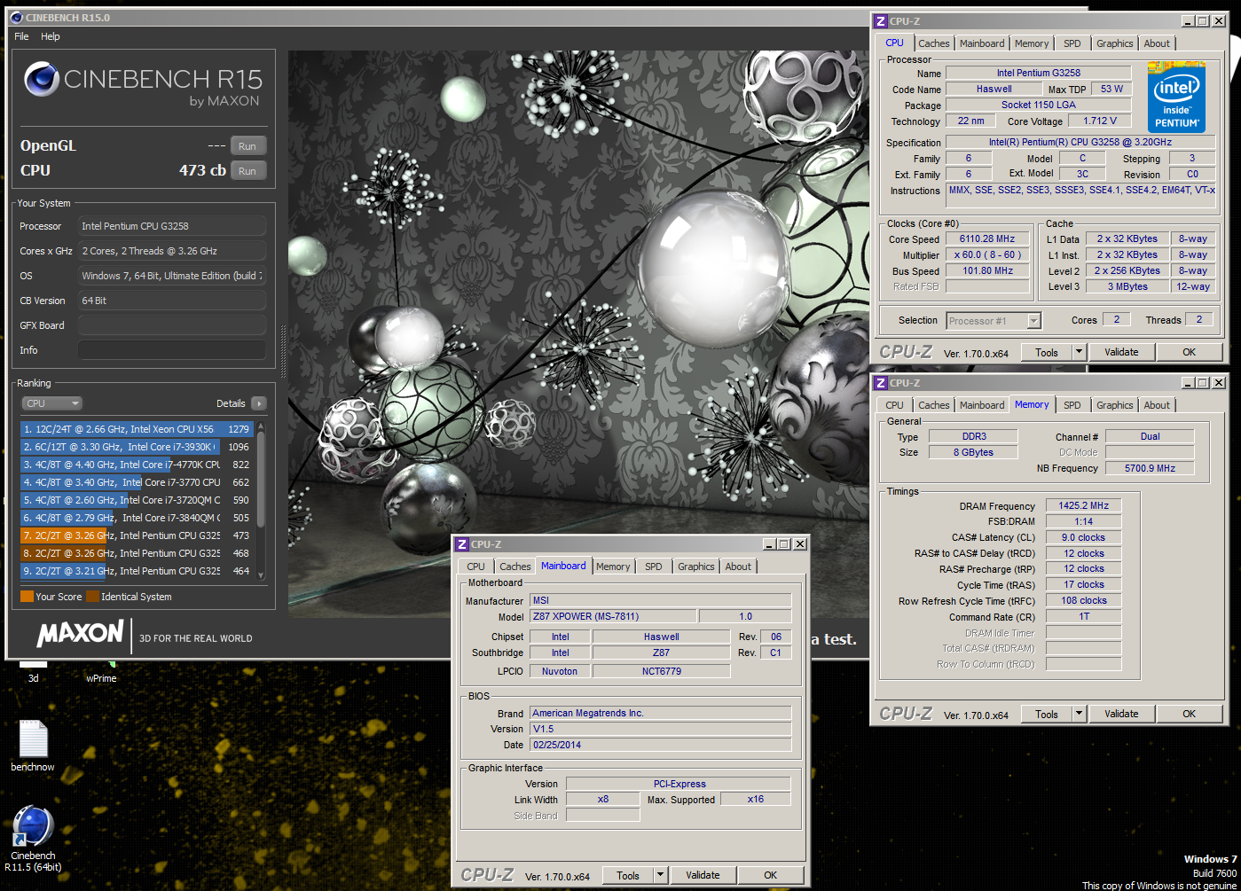Switch to CPU tab in Mainboard CPU-Z window
The height and width of the screenshot is (891, 1241).
pos(475,567)
